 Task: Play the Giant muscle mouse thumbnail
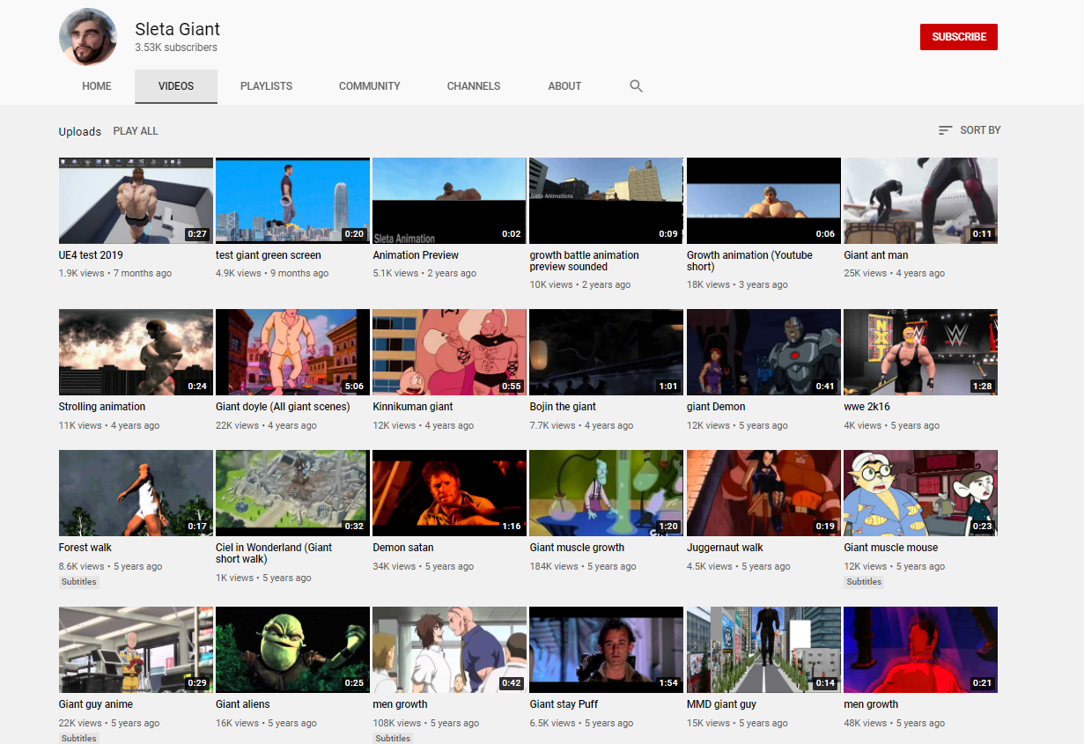(920, 493)
